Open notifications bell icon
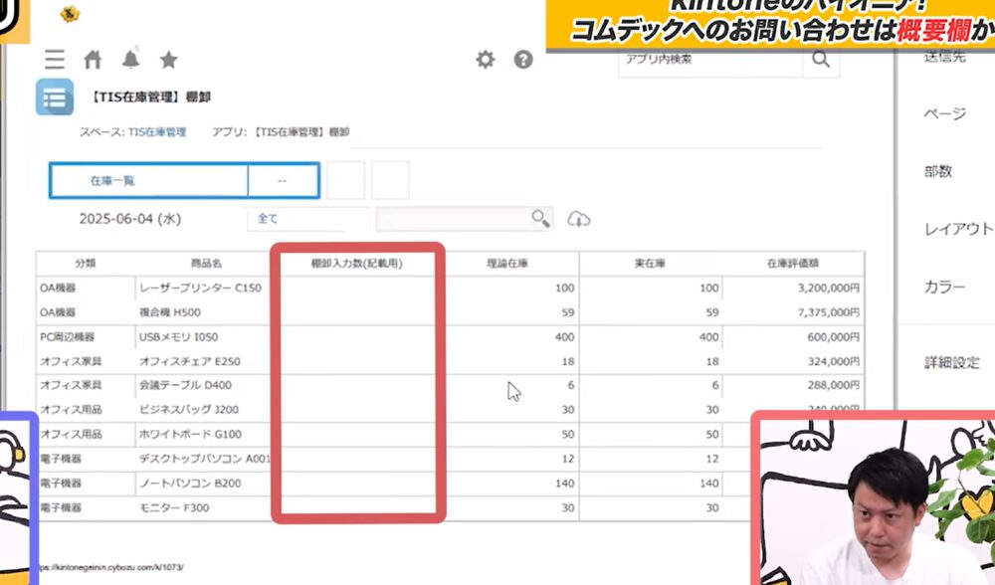 coord(130,60)
